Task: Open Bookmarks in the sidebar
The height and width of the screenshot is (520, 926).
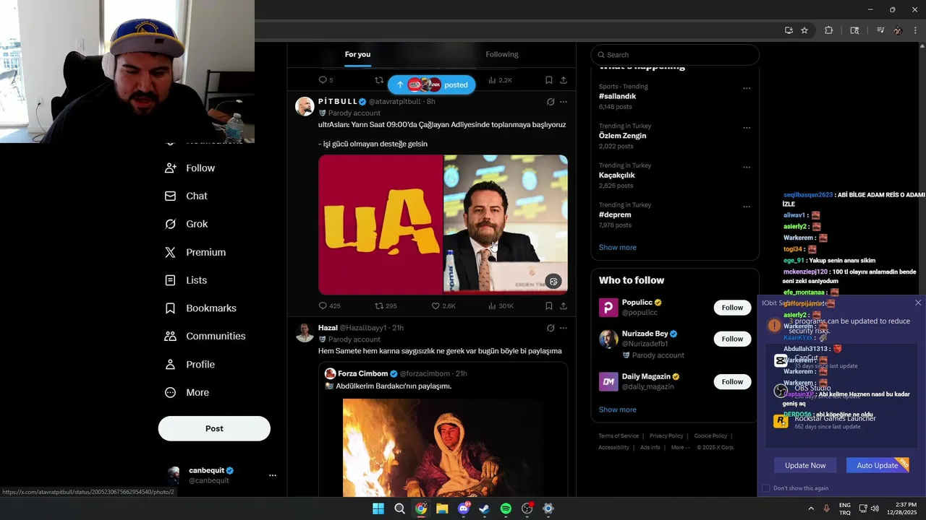Action: click(200, 308)
